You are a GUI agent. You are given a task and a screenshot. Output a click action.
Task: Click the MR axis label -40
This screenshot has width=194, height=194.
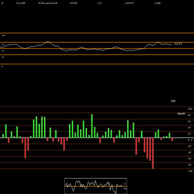pyautogui.click(x=189, y=152)
